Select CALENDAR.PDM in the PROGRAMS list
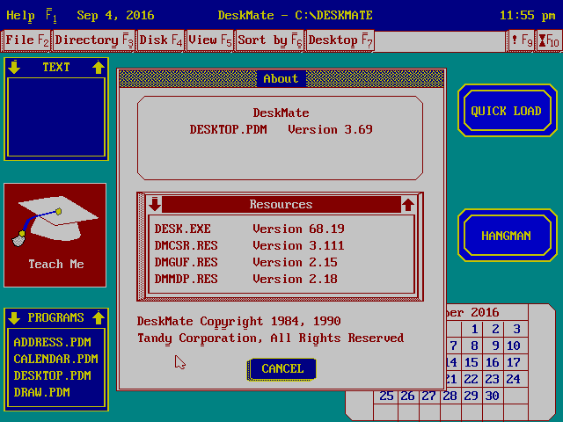The image size is (563, 422). click(x=55, y=359)
